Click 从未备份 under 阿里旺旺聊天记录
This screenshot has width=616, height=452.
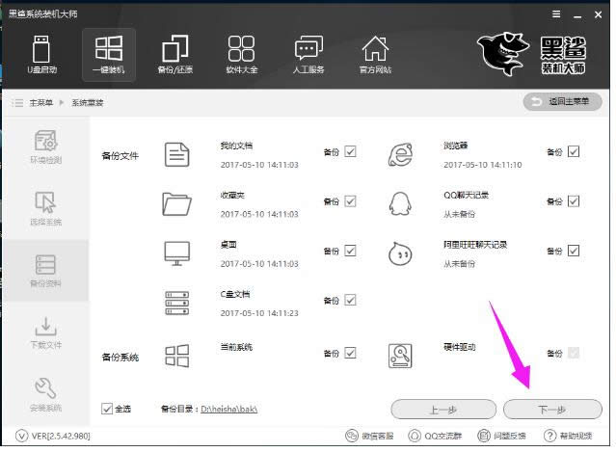pos(459,264)
